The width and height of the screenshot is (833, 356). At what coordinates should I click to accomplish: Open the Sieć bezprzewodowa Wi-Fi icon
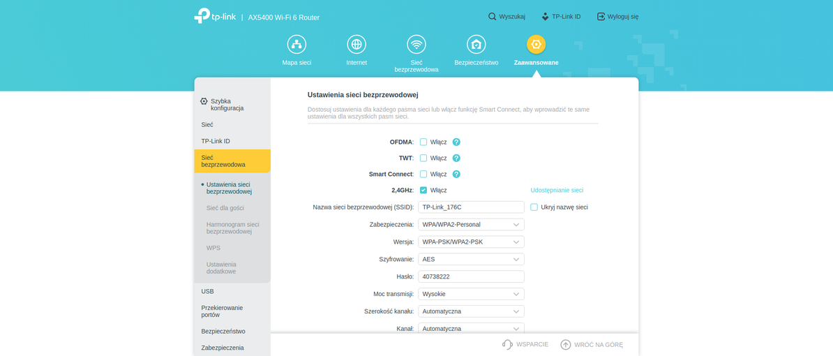416,44
